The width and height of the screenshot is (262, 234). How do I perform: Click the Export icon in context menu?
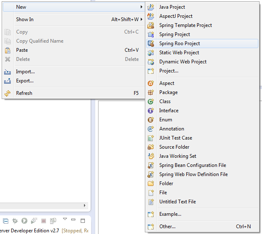pyautogui.click(x=7, y=81)
